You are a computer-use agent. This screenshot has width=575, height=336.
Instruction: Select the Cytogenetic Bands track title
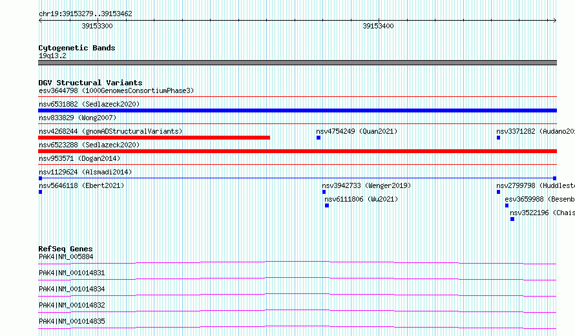77,48
